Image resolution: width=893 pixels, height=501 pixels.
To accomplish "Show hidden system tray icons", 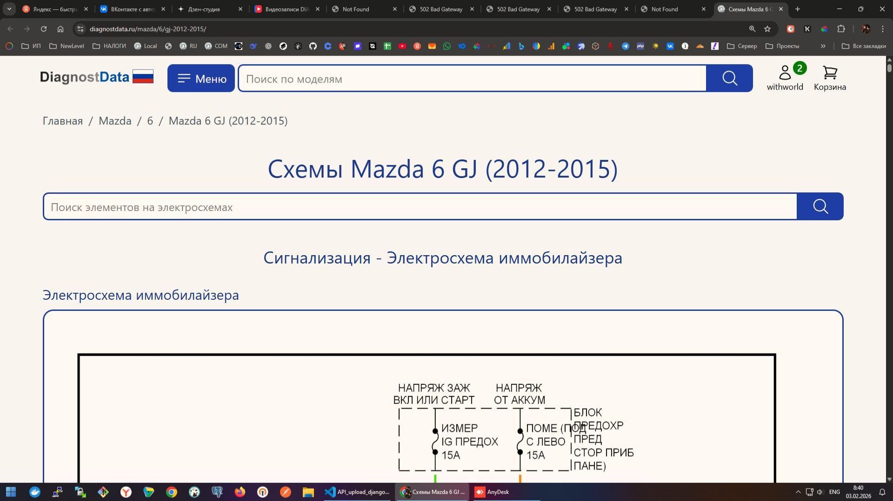I will (798, 492).
